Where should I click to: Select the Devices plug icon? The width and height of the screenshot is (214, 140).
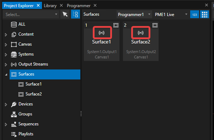point(14,104)
